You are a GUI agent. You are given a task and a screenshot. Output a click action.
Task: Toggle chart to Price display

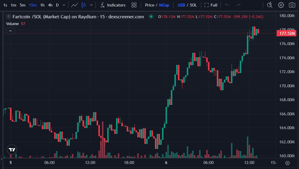pos(150,5)
